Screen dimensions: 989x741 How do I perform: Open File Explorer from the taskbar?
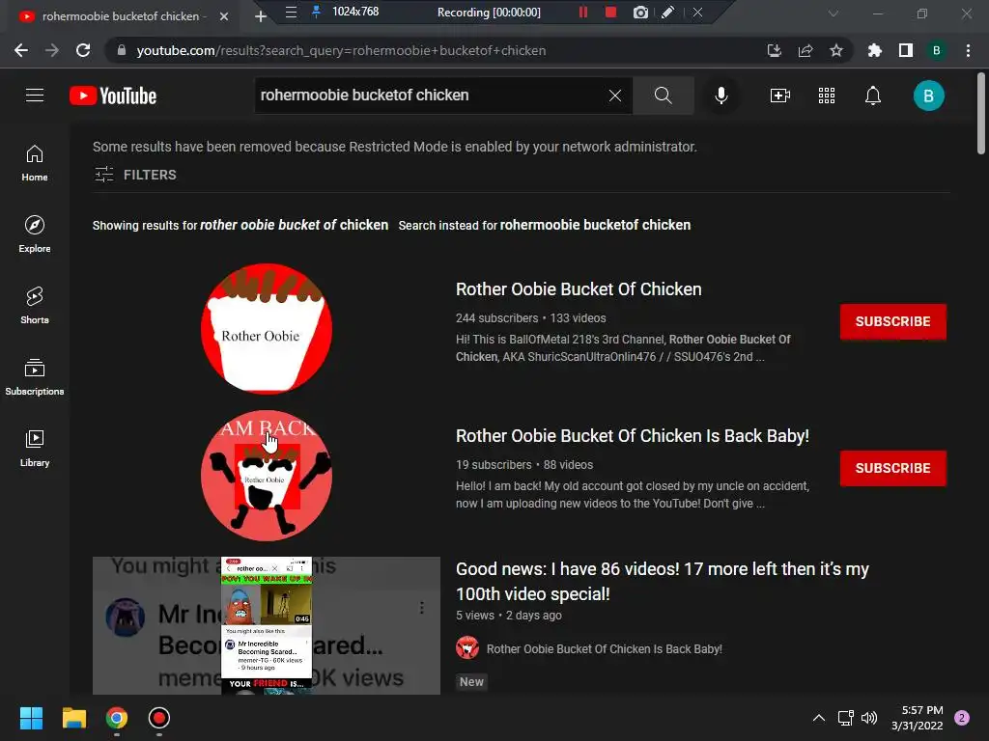click(73, 718)
